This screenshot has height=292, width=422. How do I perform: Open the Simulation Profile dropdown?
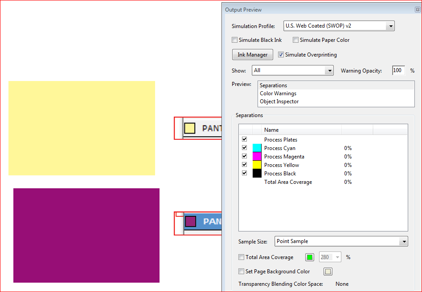391,25
